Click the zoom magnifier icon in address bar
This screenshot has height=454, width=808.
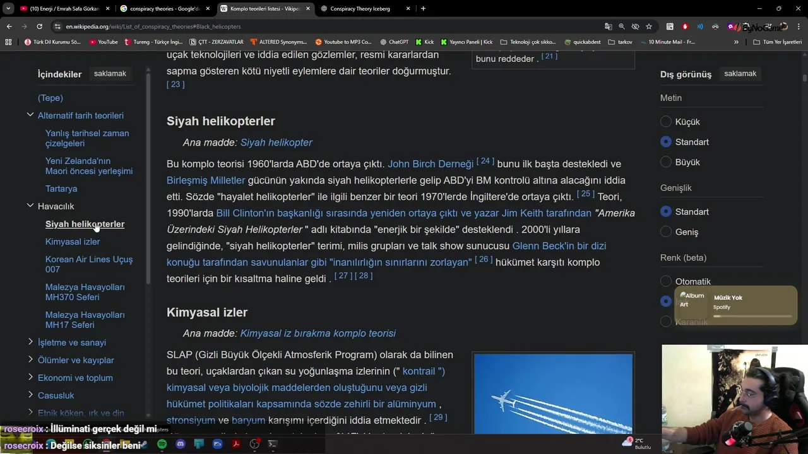pyautogui.click(x=622, y=26)
